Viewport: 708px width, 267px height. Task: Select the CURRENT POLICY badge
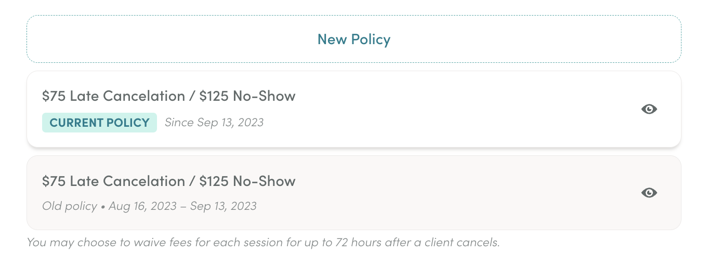[x=99, y=123]
